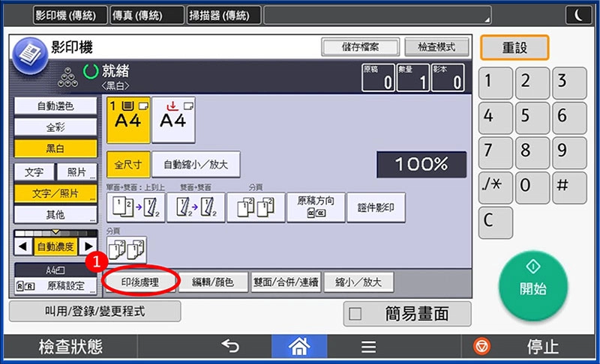Select 2-sided to 2-sided copy icon
This screenshot has height=364, width=600.
pyautogui.click(x=196, y=207)
